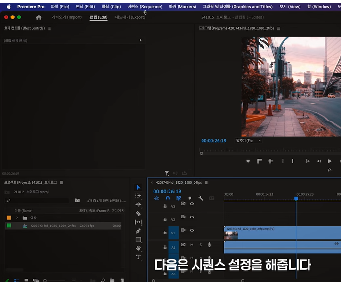Click Effect Controls timeline expand arrow
Screen dimensions: 341x282
pyautogui.click(x=141, y=40)
